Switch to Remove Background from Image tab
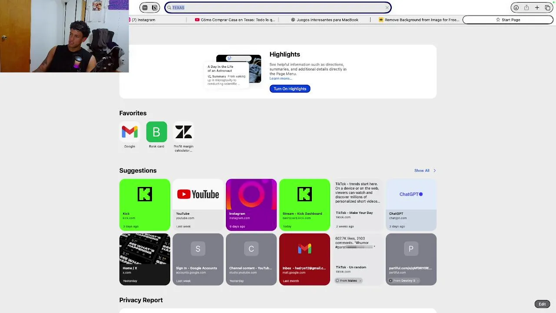Image resolution: width=556 pixels, height=313 pixels. click(419, 20)
